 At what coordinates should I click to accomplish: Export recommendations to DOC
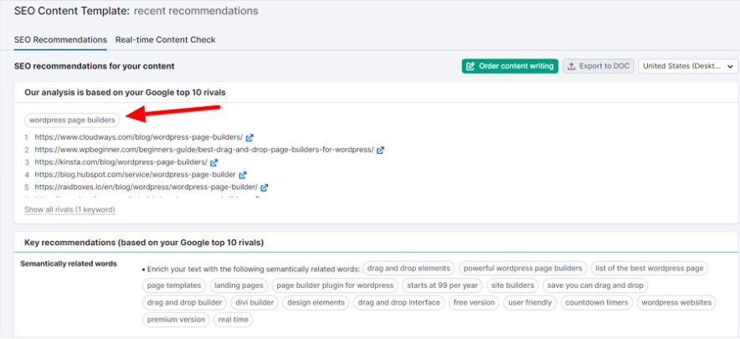598,66
